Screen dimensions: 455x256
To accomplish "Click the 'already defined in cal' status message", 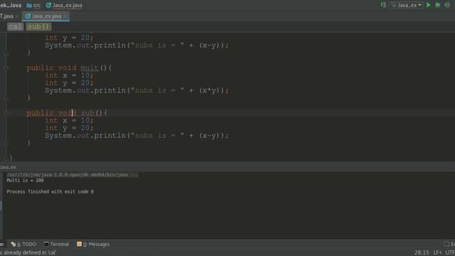I will pos(28,252).
